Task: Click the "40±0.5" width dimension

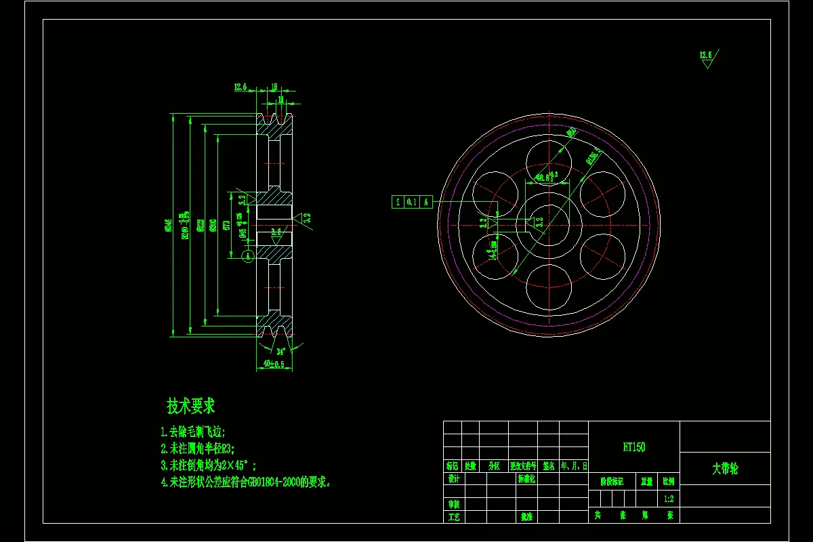Action: 274,364
